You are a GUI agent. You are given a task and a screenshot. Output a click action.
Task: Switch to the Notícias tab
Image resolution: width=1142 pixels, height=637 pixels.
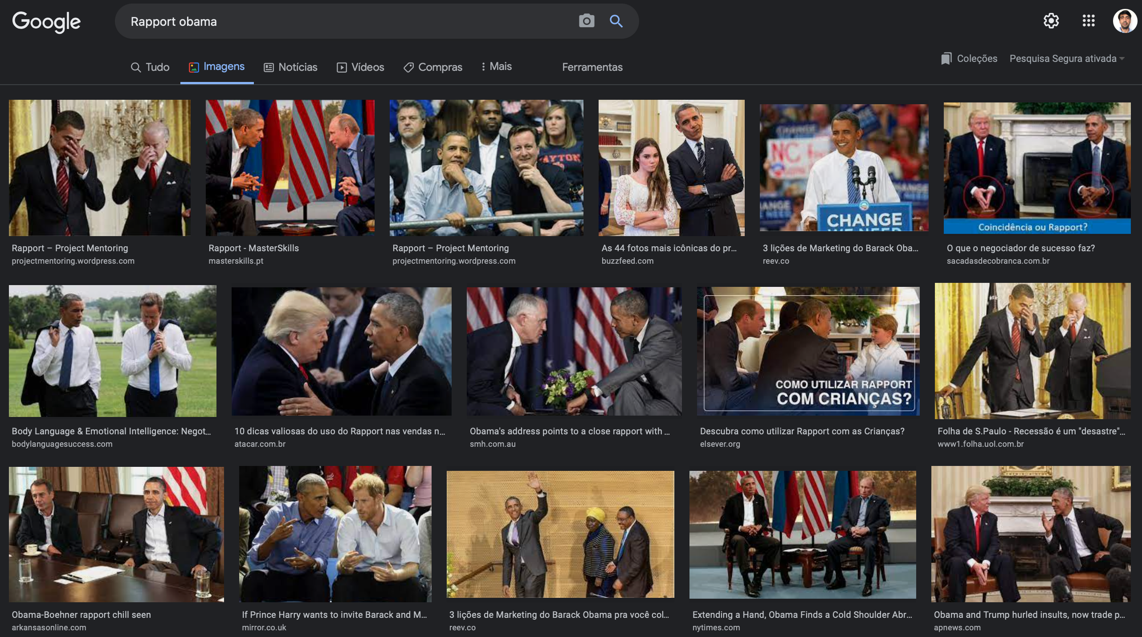(x=290, y=67)
